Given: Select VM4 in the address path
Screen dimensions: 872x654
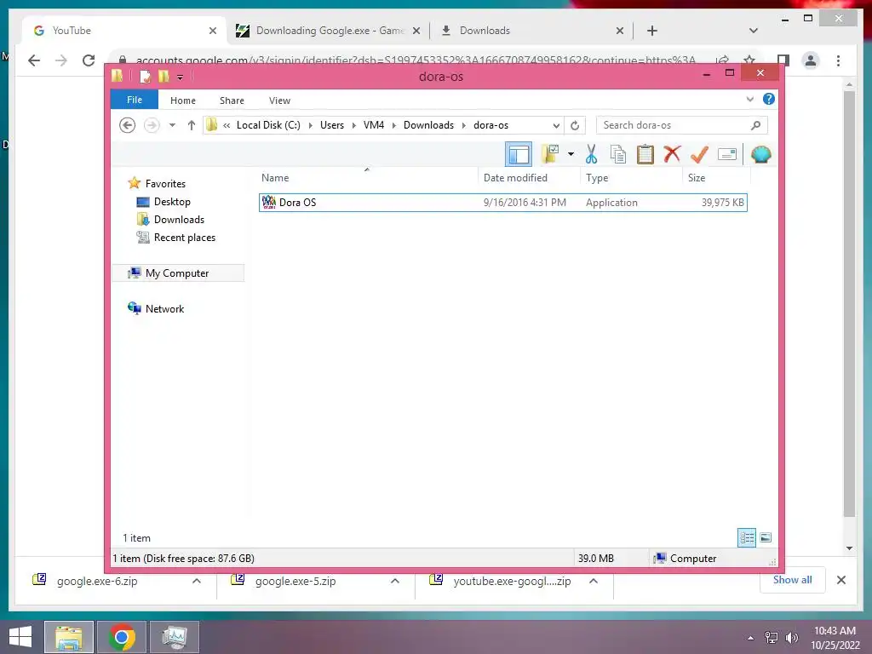Looking at the screenshot, I should click(x=374, y=125).
